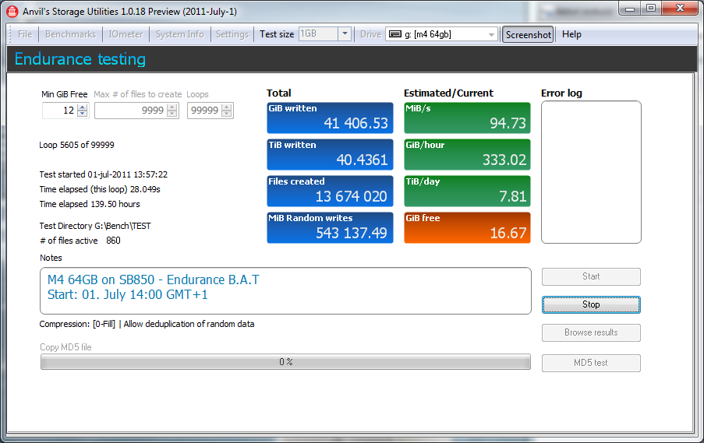Click '# of files active 860' text
This screenshot has width=704, height=443.
pyautogui.click(x=80, y=241)
